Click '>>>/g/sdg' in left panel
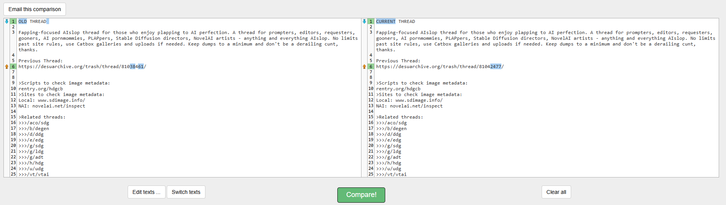 tap(31, 146)
